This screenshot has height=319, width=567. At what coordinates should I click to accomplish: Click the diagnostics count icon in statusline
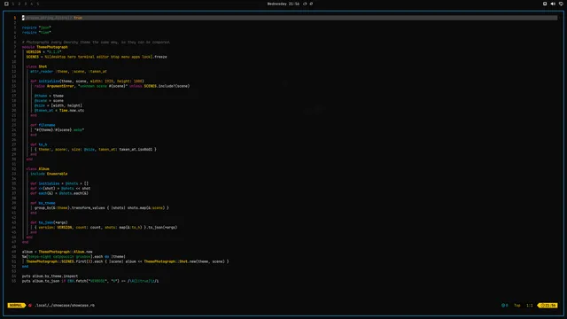[x=504, y=305]
